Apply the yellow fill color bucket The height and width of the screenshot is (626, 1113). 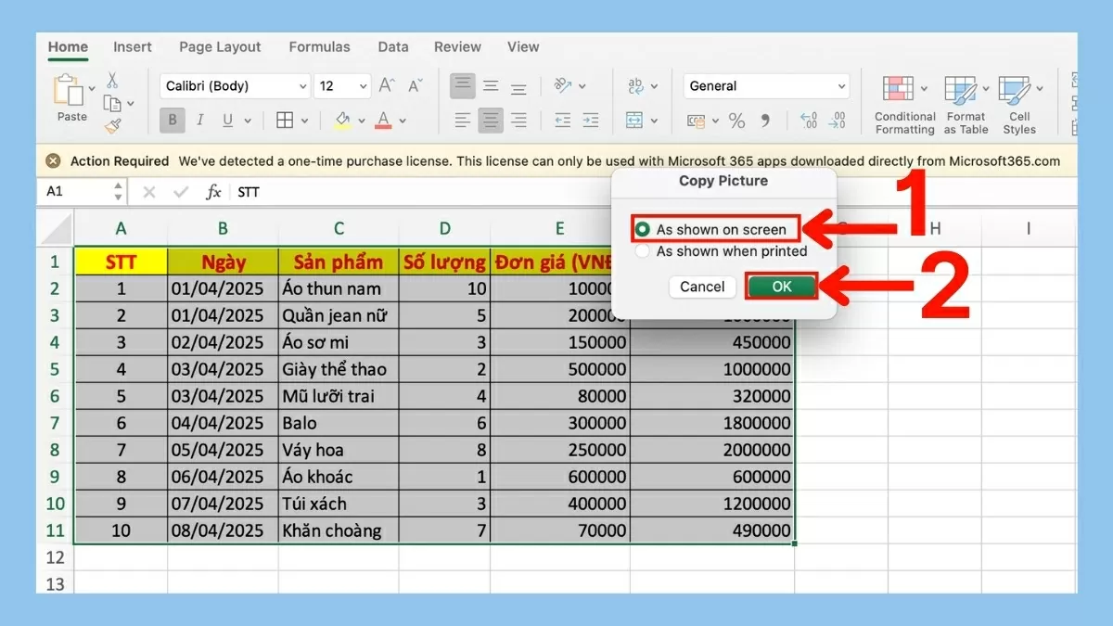(x=342, y=121)
